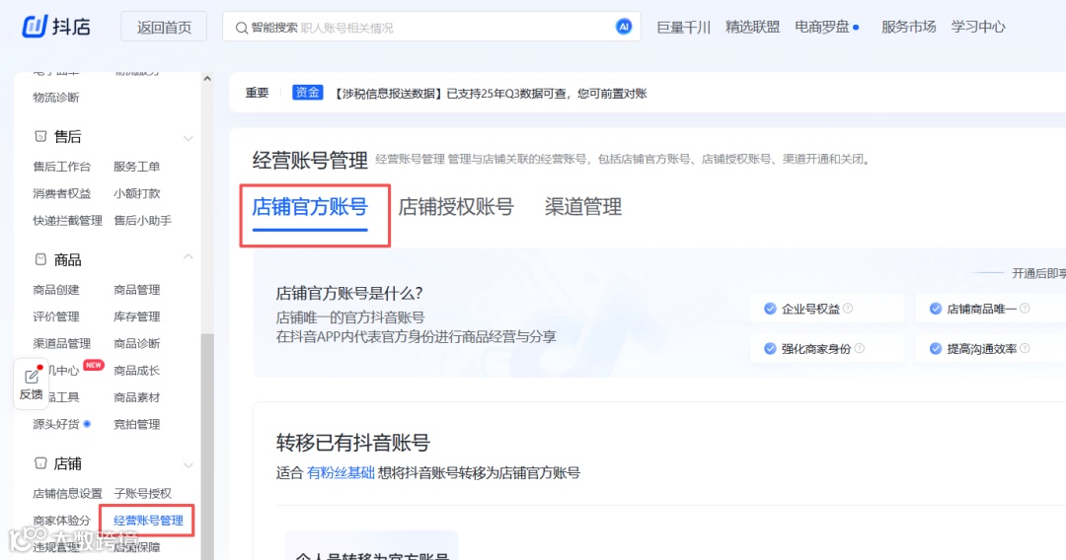Screen dimensions: 1066x560
Task: Click the 店铺 section icon
Action: pos(40,463)
